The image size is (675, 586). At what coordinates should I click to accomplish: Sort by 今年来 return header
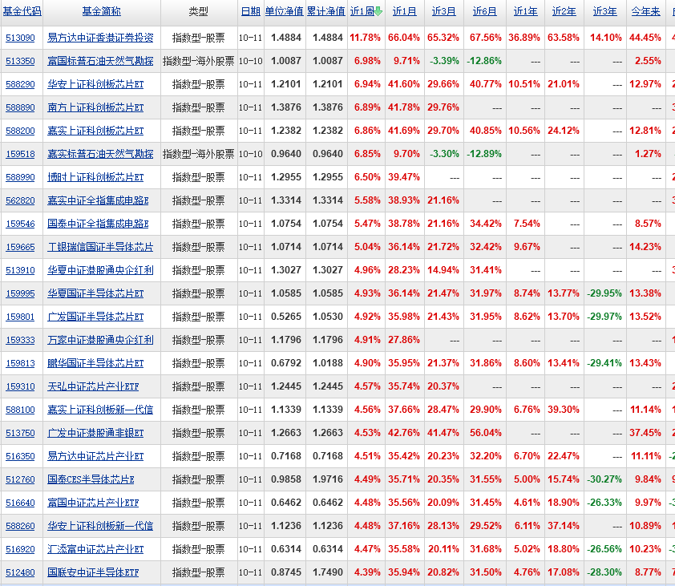tap(645, 11)
